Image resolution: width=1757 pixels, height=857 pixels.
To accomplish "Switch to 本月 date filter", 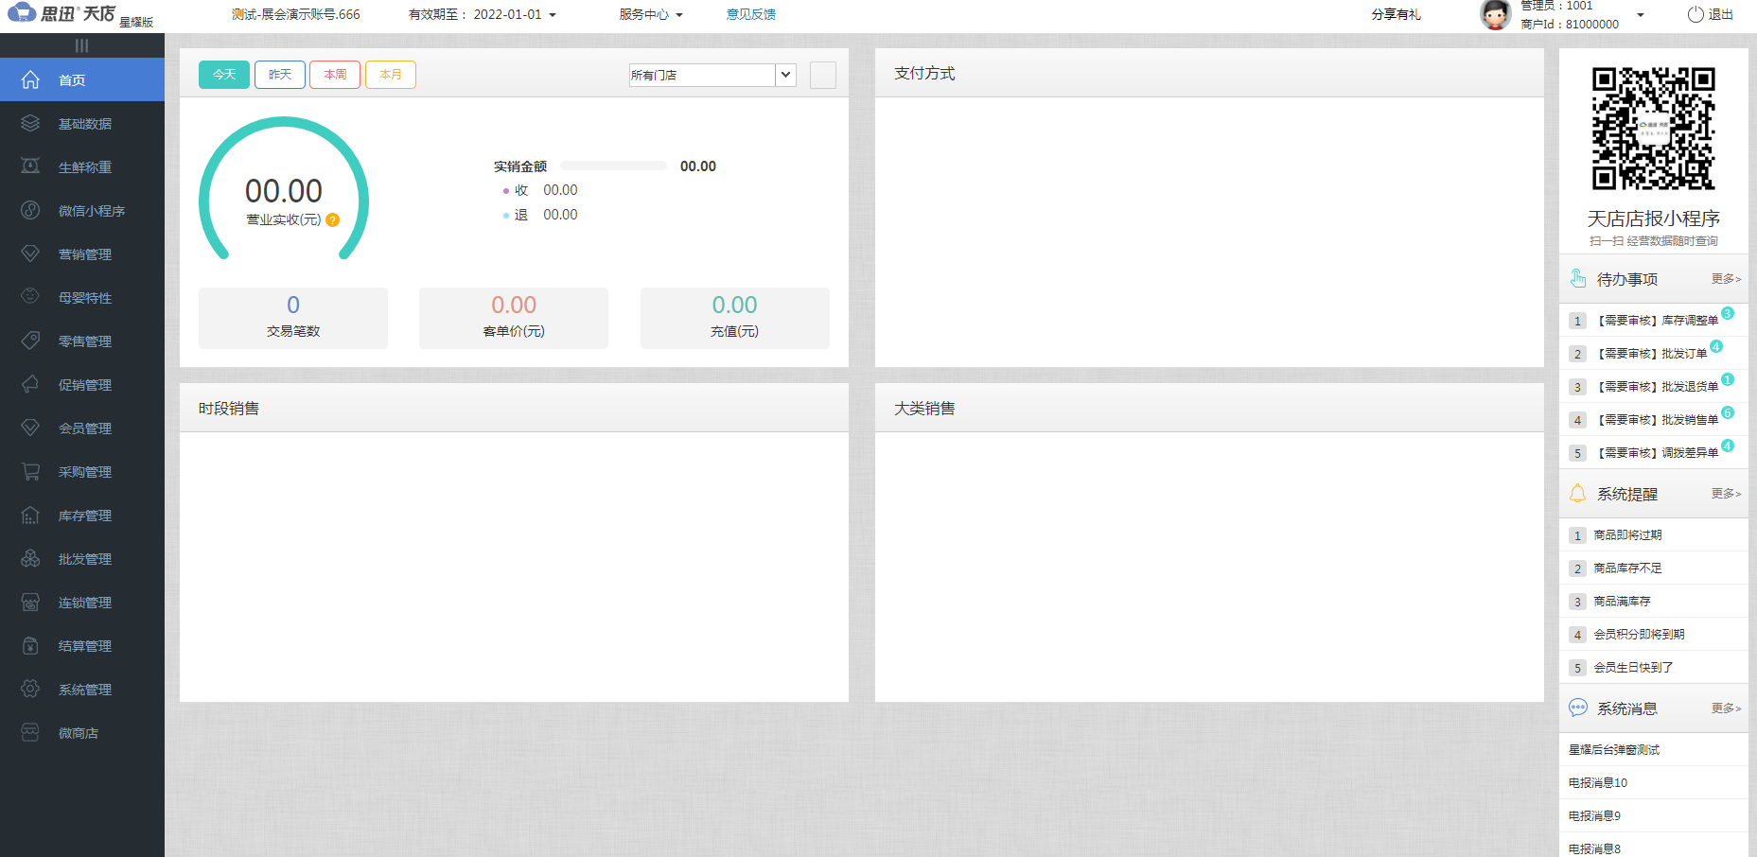I will coord(391,75).
